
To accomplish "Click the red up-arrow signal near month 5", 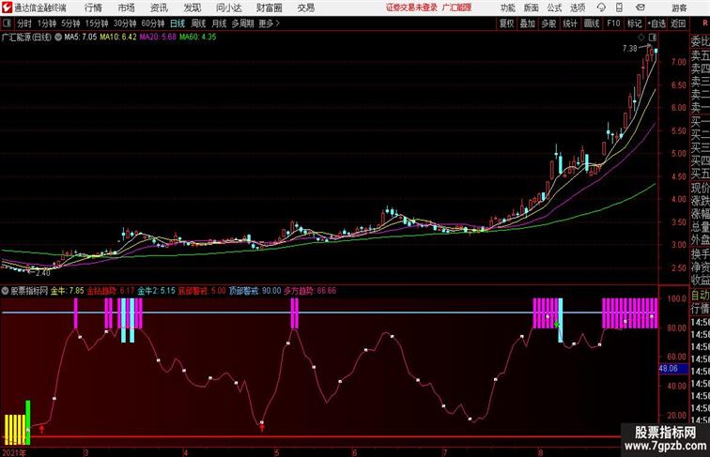I will [262, 428].
